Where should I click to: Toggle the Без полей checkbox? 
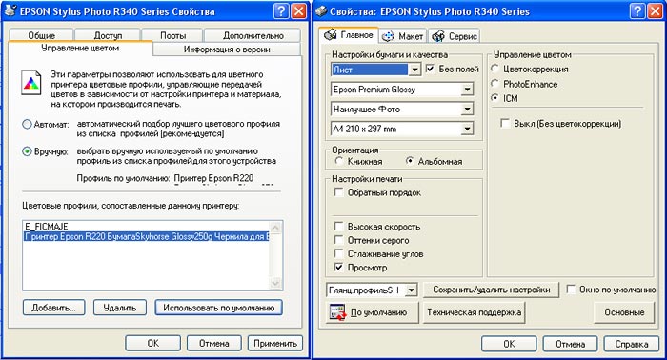[431, 69]
